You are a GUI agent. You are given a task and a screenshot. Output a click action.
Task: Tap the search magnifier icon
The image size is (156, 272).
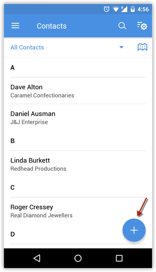pyautogui.click(x=122, y=26)
